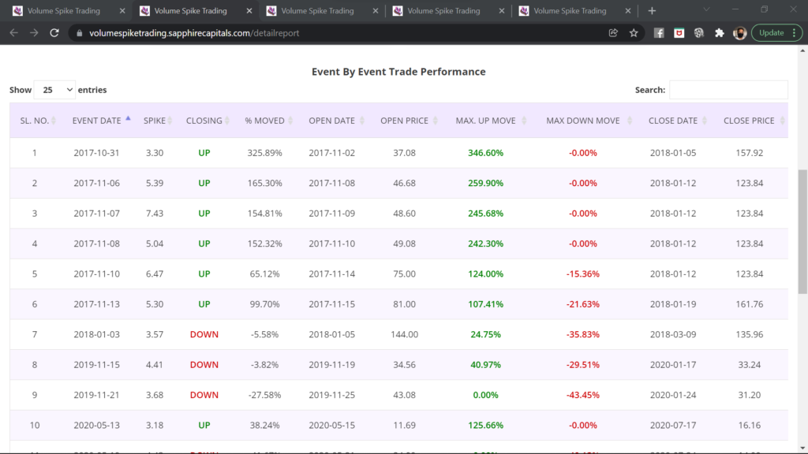
Task: Reload the page with the refresh icon
Action: (x=54, y=33)
